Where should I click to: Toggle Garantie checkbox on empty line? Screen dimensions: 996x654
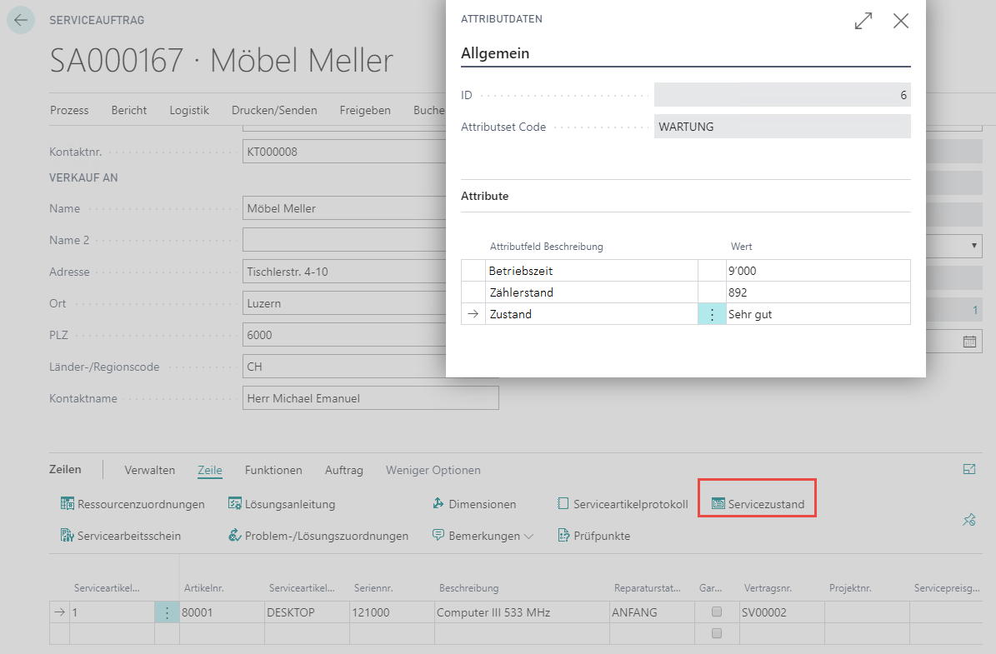pos(717,633)
